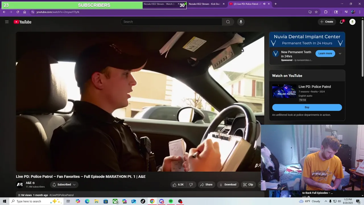Click the YouTube search field

pyautogui.click(x=171, y=22)
